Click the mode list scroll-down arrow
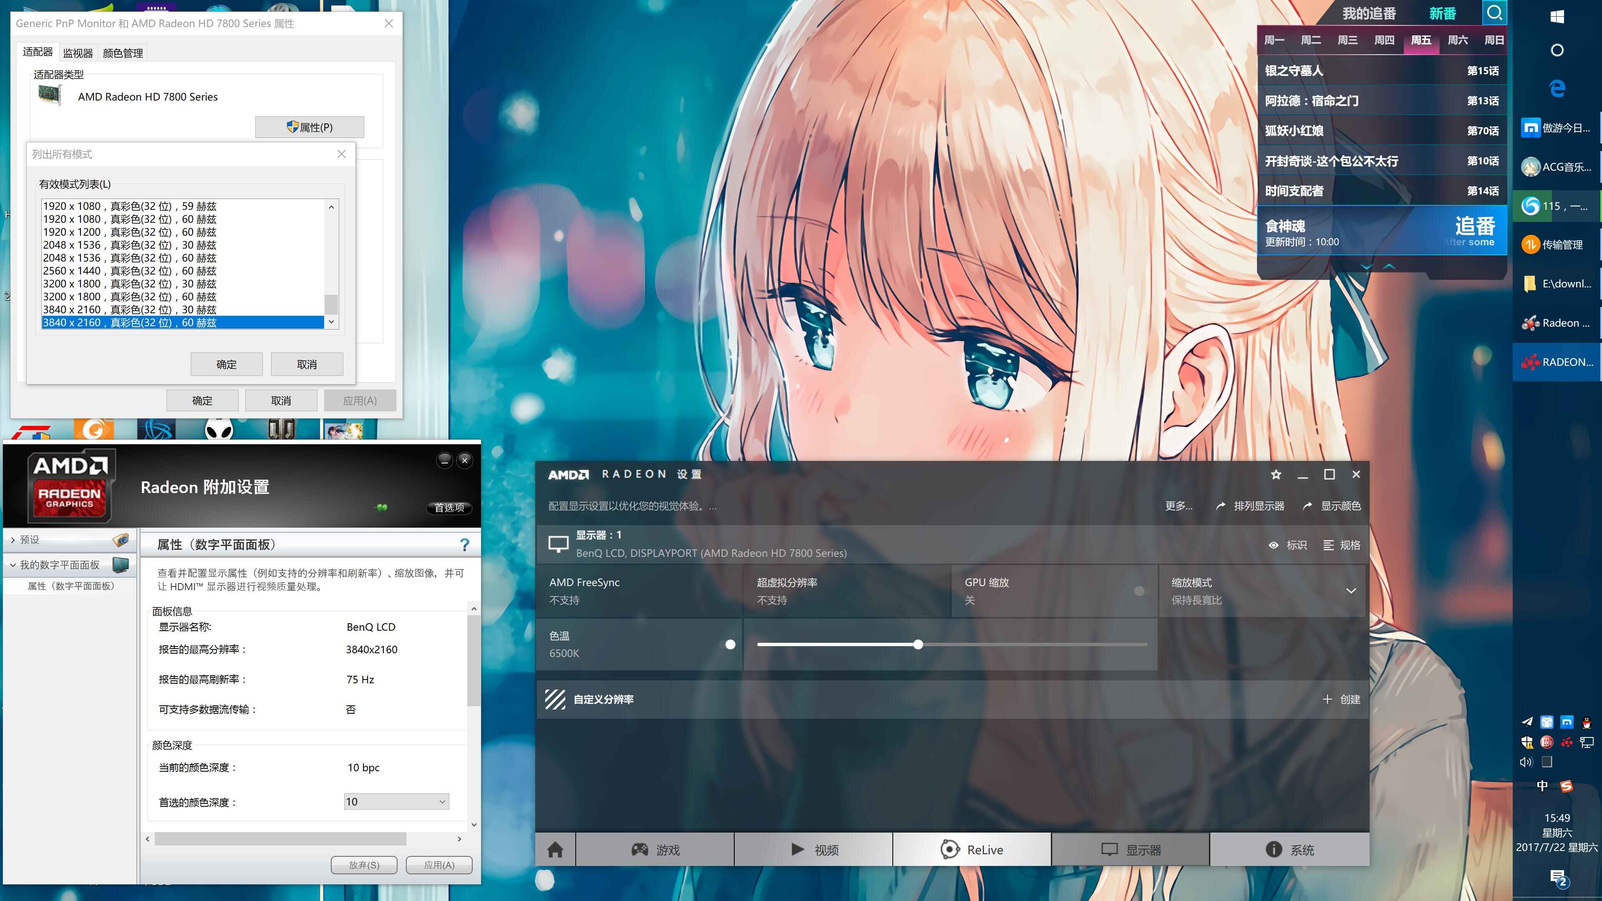This screenshot has width=1602, height=901. [x=332, y=322]
